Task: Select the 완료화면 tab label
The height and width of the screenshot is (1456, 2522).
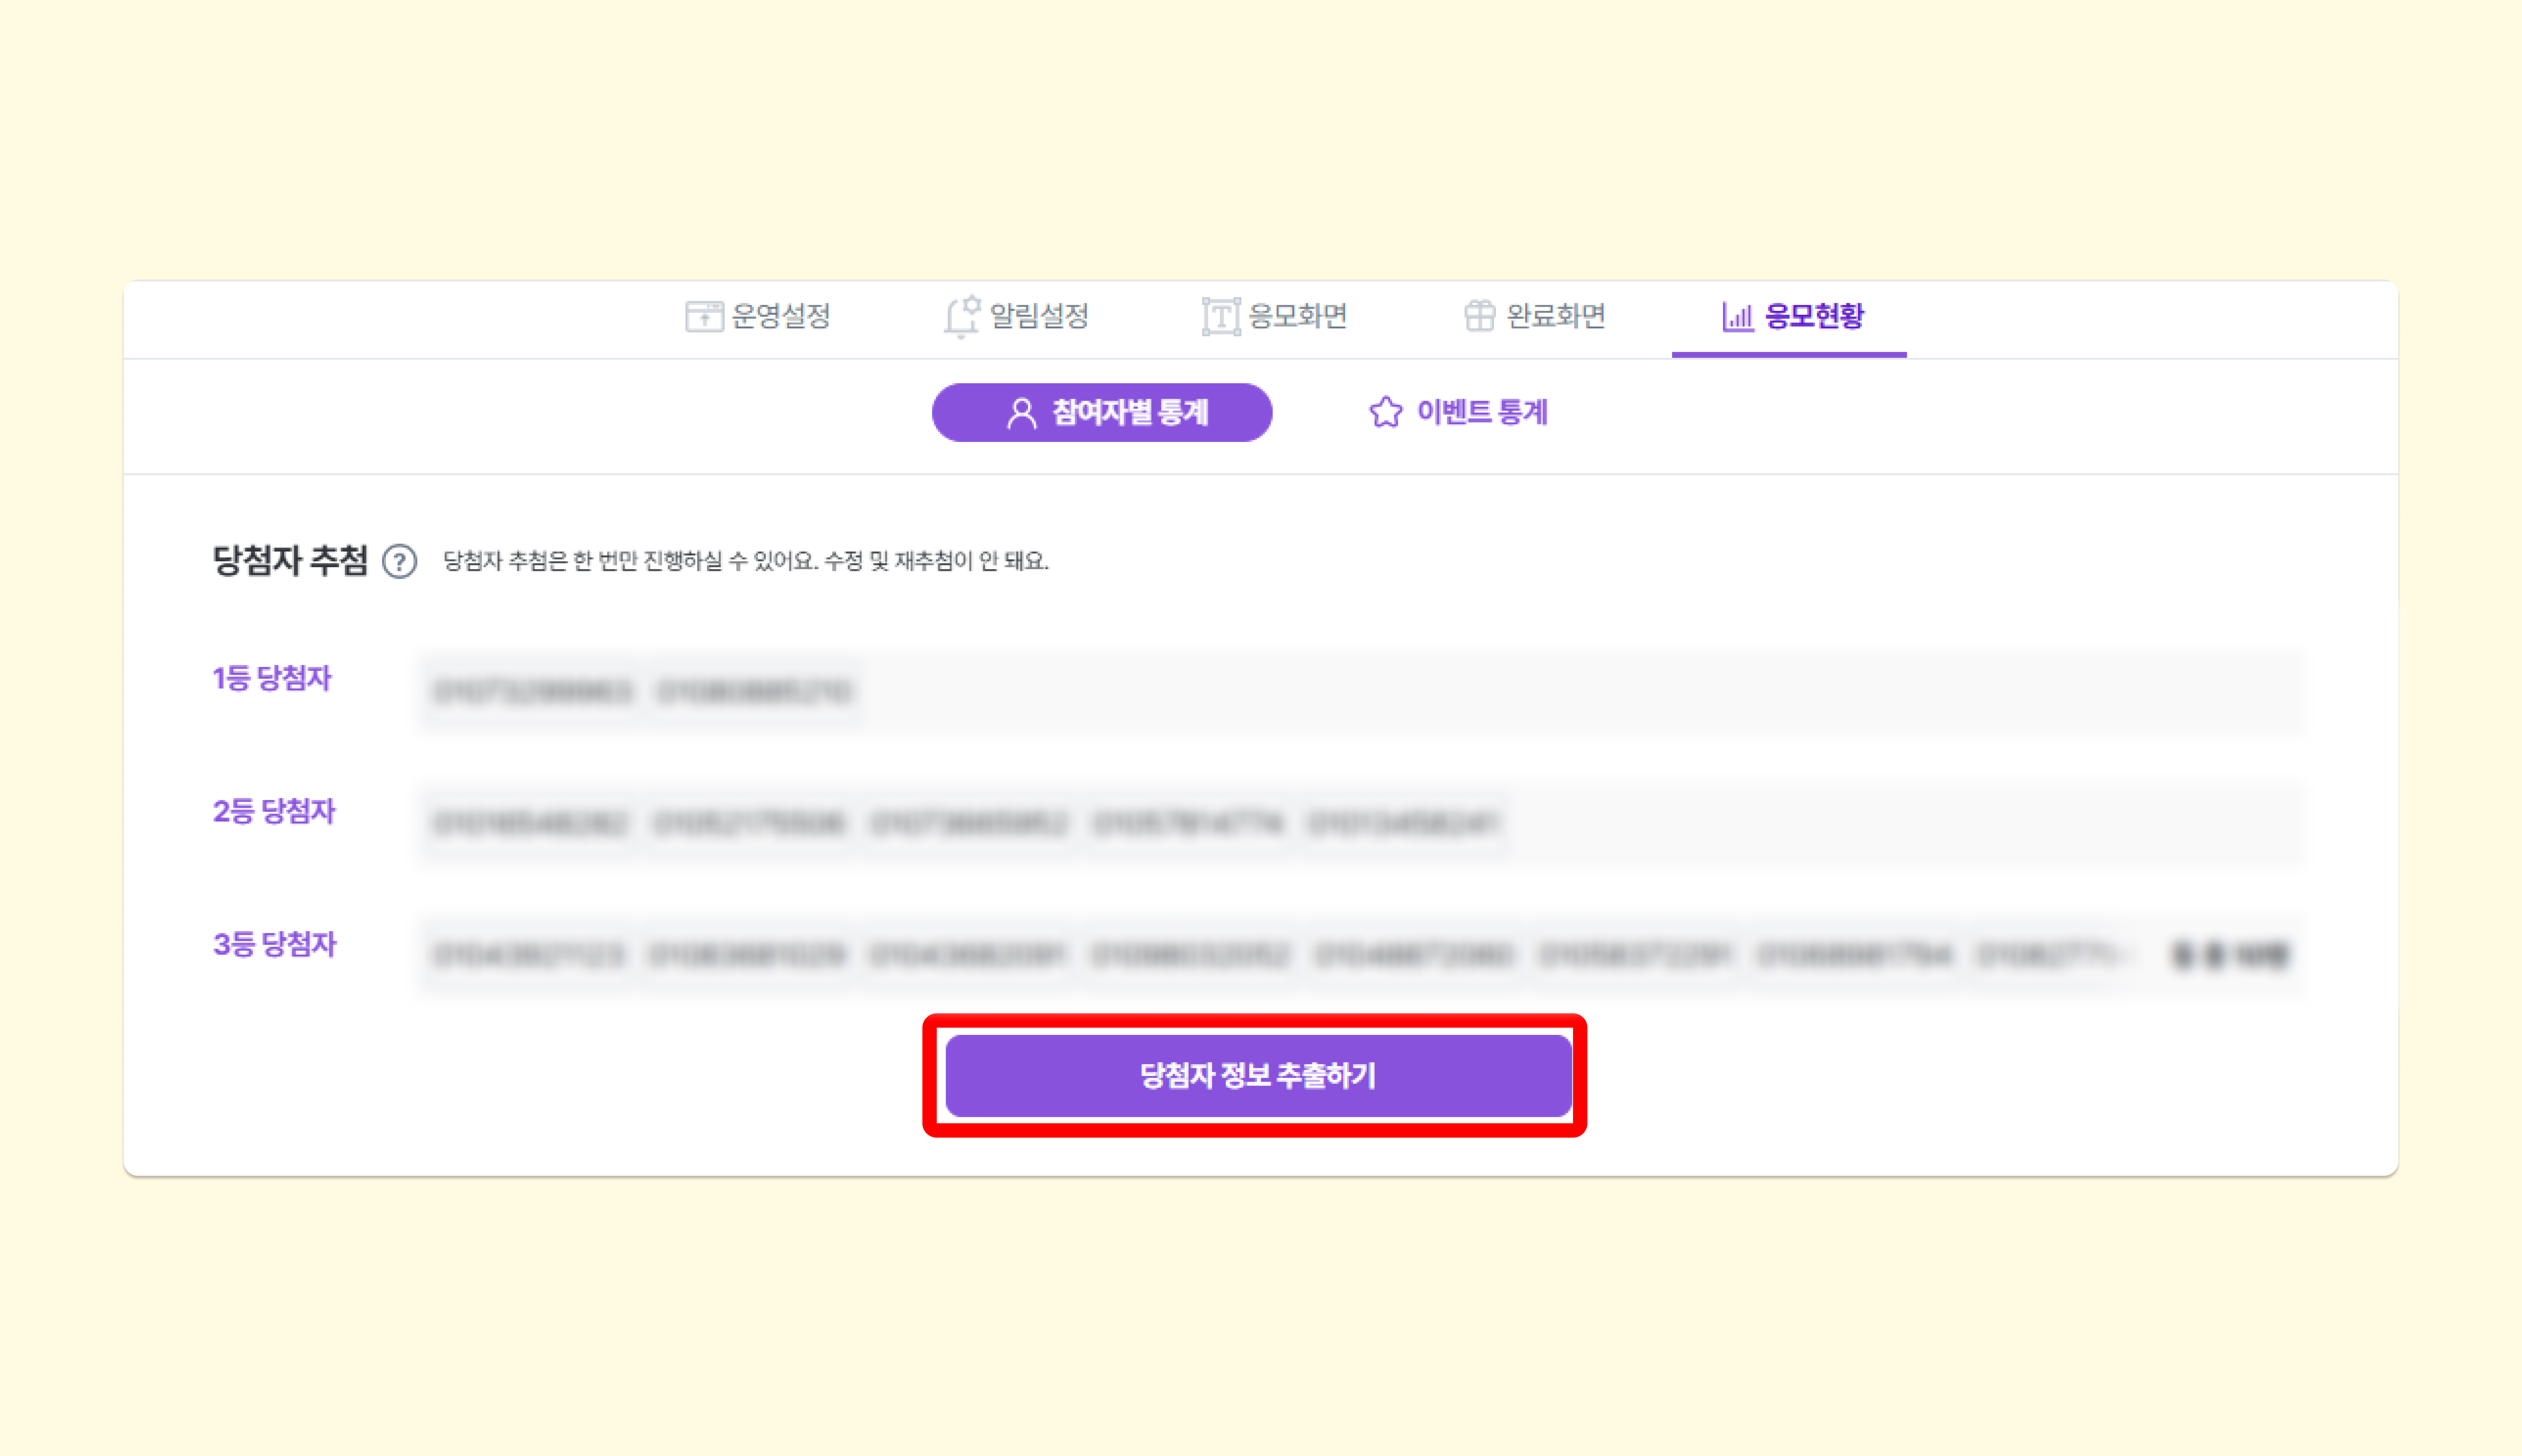Action: pyautogui.click(x=1556, y=316)
